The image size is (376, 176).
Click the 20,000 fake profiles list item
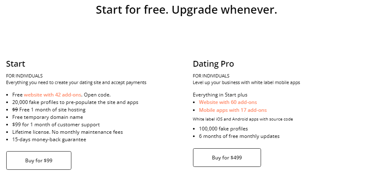(x=75, y=102)
